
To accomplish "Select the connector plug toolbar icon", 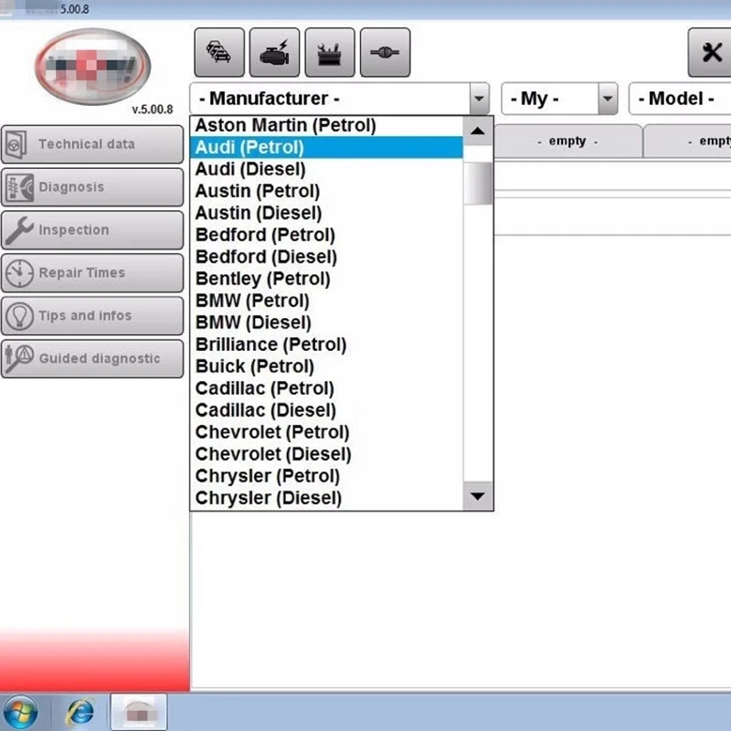I will pos(385,52).
